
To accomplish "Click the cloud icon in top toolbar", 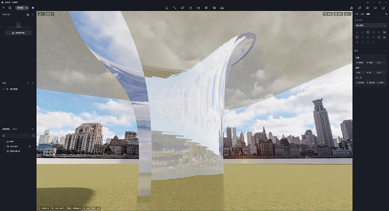I will (222, 8).
